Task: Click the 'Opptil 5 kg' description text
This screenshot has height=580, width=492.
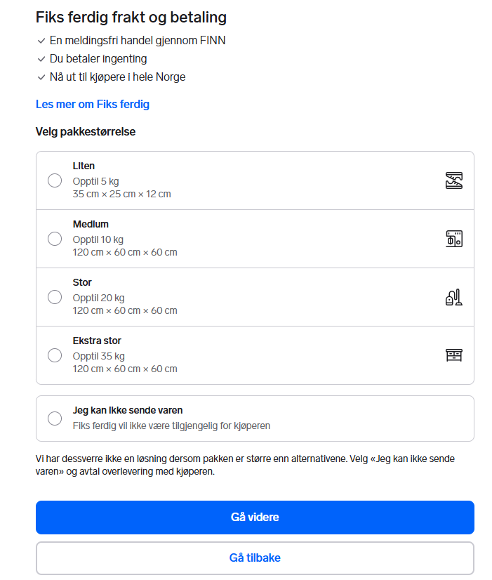Action: pos(96,181)
